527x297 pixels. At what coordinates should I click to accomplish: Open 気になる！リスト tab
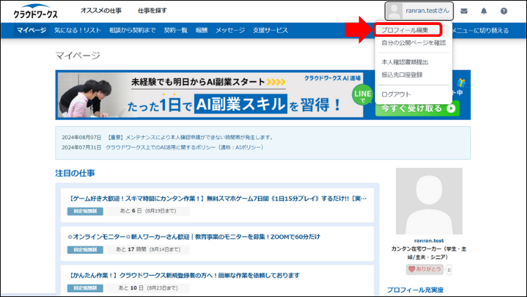click(78, 31)
